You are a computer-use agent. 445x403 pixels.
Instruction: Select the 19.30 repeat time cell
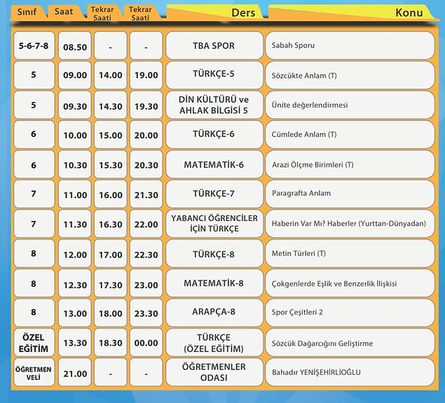click(146, 105)
